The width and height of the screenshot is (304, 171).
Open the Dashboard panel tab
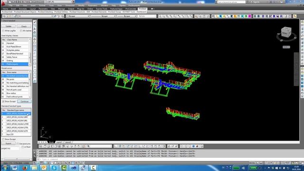(142, 12)
